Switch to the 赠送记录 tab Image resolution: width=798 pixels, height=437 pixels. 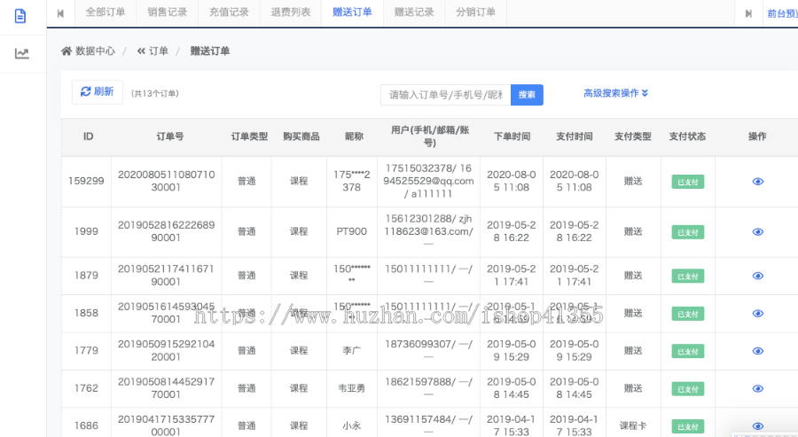[x=414, y=12]
